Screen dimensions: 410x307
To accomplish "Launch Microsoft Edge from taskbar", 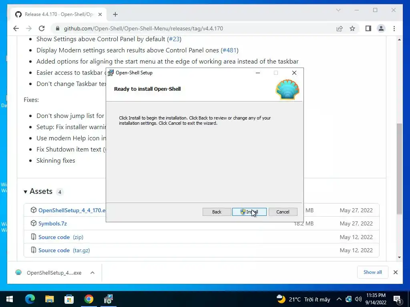I will tap(30, 299).
